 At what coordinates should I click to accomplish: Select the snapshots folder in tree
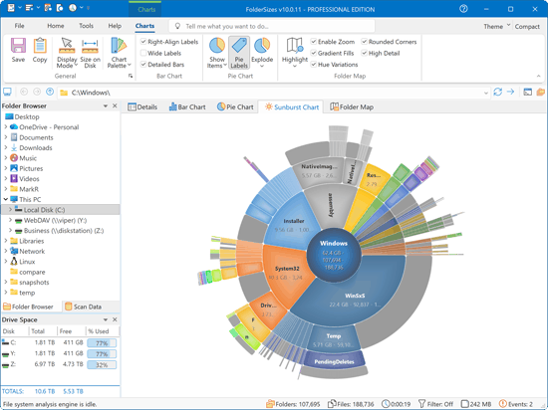[x=34, y=282]
